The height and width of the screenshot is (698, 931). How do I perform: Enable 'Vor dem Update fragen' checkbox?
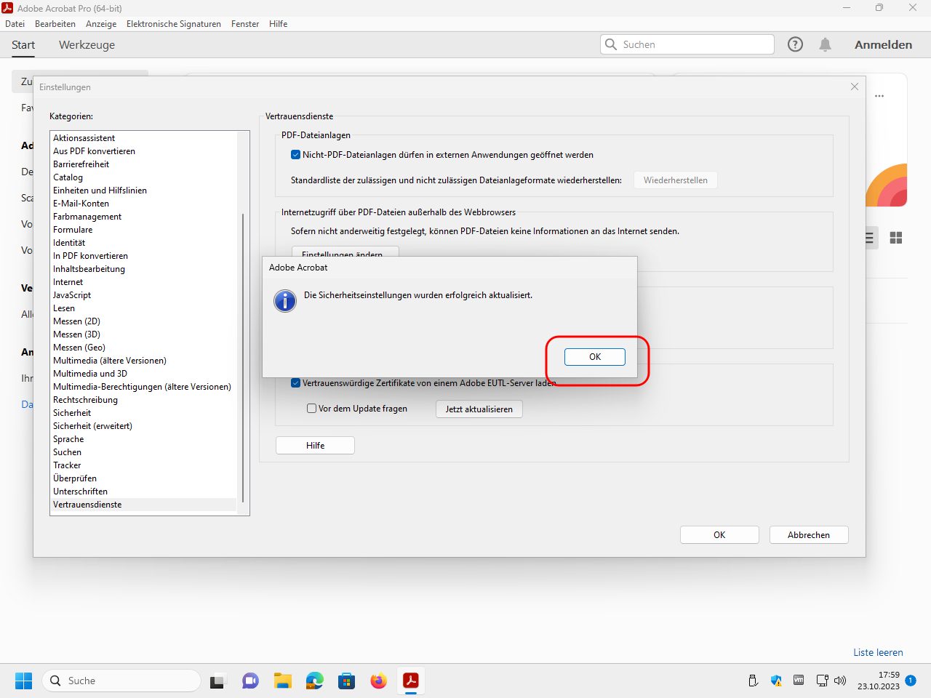pyautogui.click(x=312, y=409)
